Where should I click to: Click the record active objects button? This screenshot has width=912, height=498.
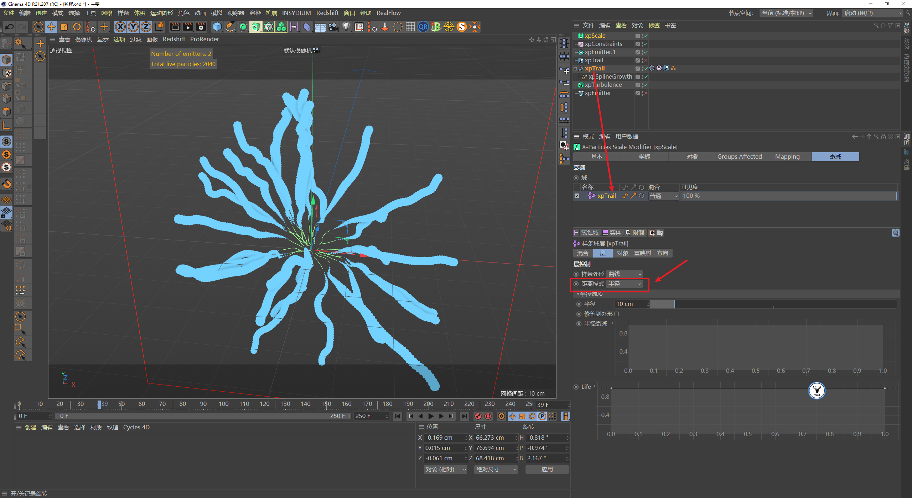[478, 416]
